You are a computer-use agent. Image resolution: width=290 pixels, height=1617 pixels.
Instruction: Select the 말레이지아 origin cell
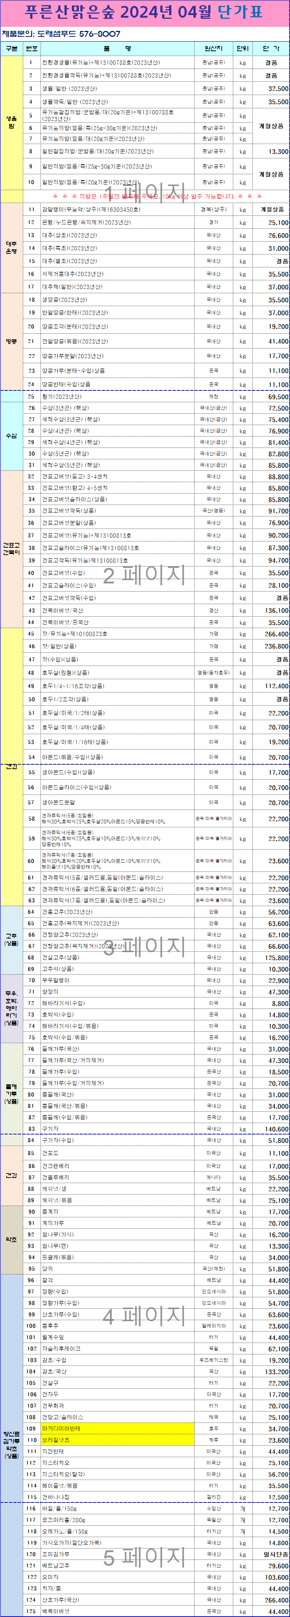click(213, 1326)
